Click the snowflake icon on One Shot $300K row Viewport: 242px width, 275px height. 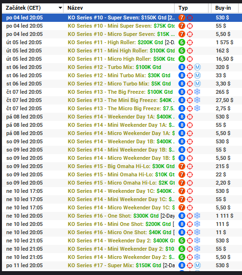click(x=197, y=216)
